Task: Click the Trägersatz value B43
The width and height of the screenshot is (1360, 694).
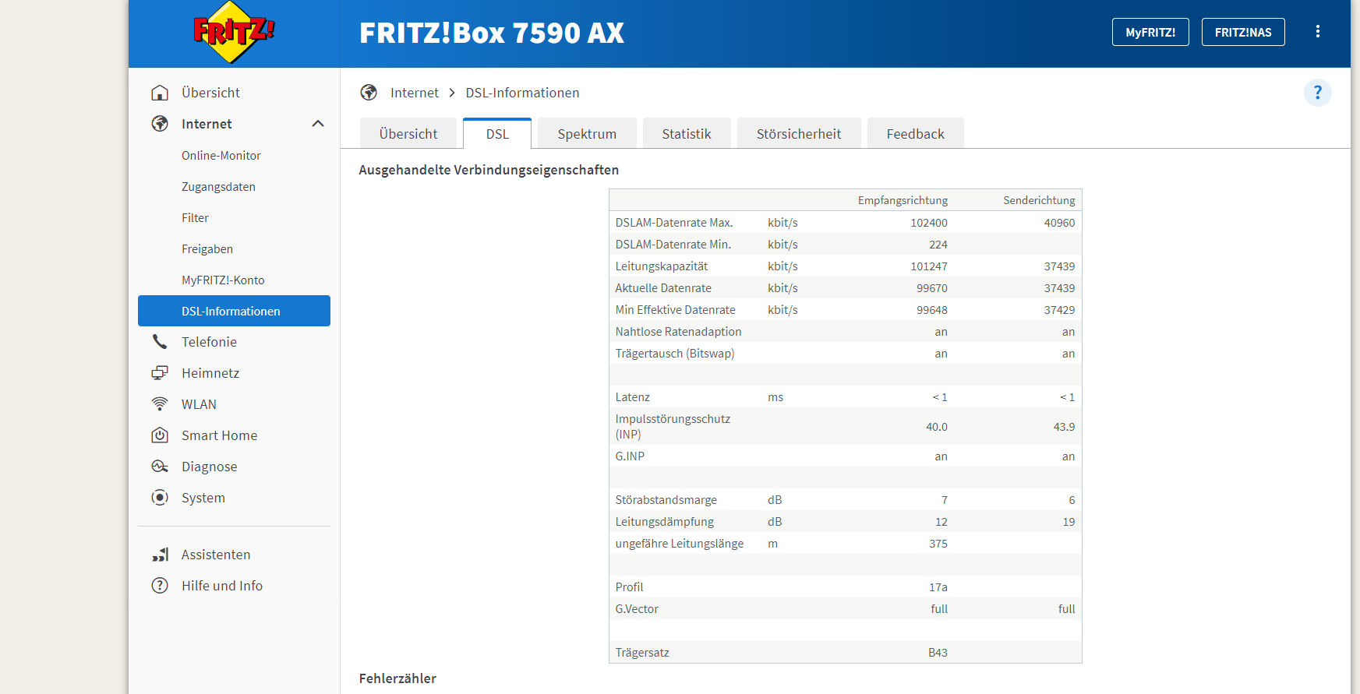Action: click(938, 653)
